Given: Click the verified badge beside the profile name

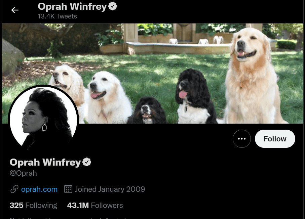Looking at the screenshot, I should pos(87,162).
